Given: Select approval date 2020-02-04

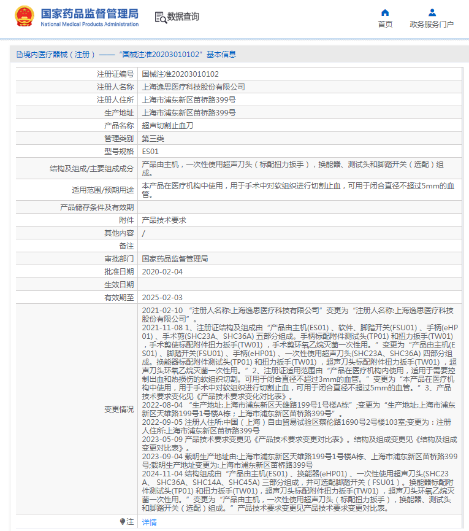Looking at the screenshot, I should (x=162, y=272).
